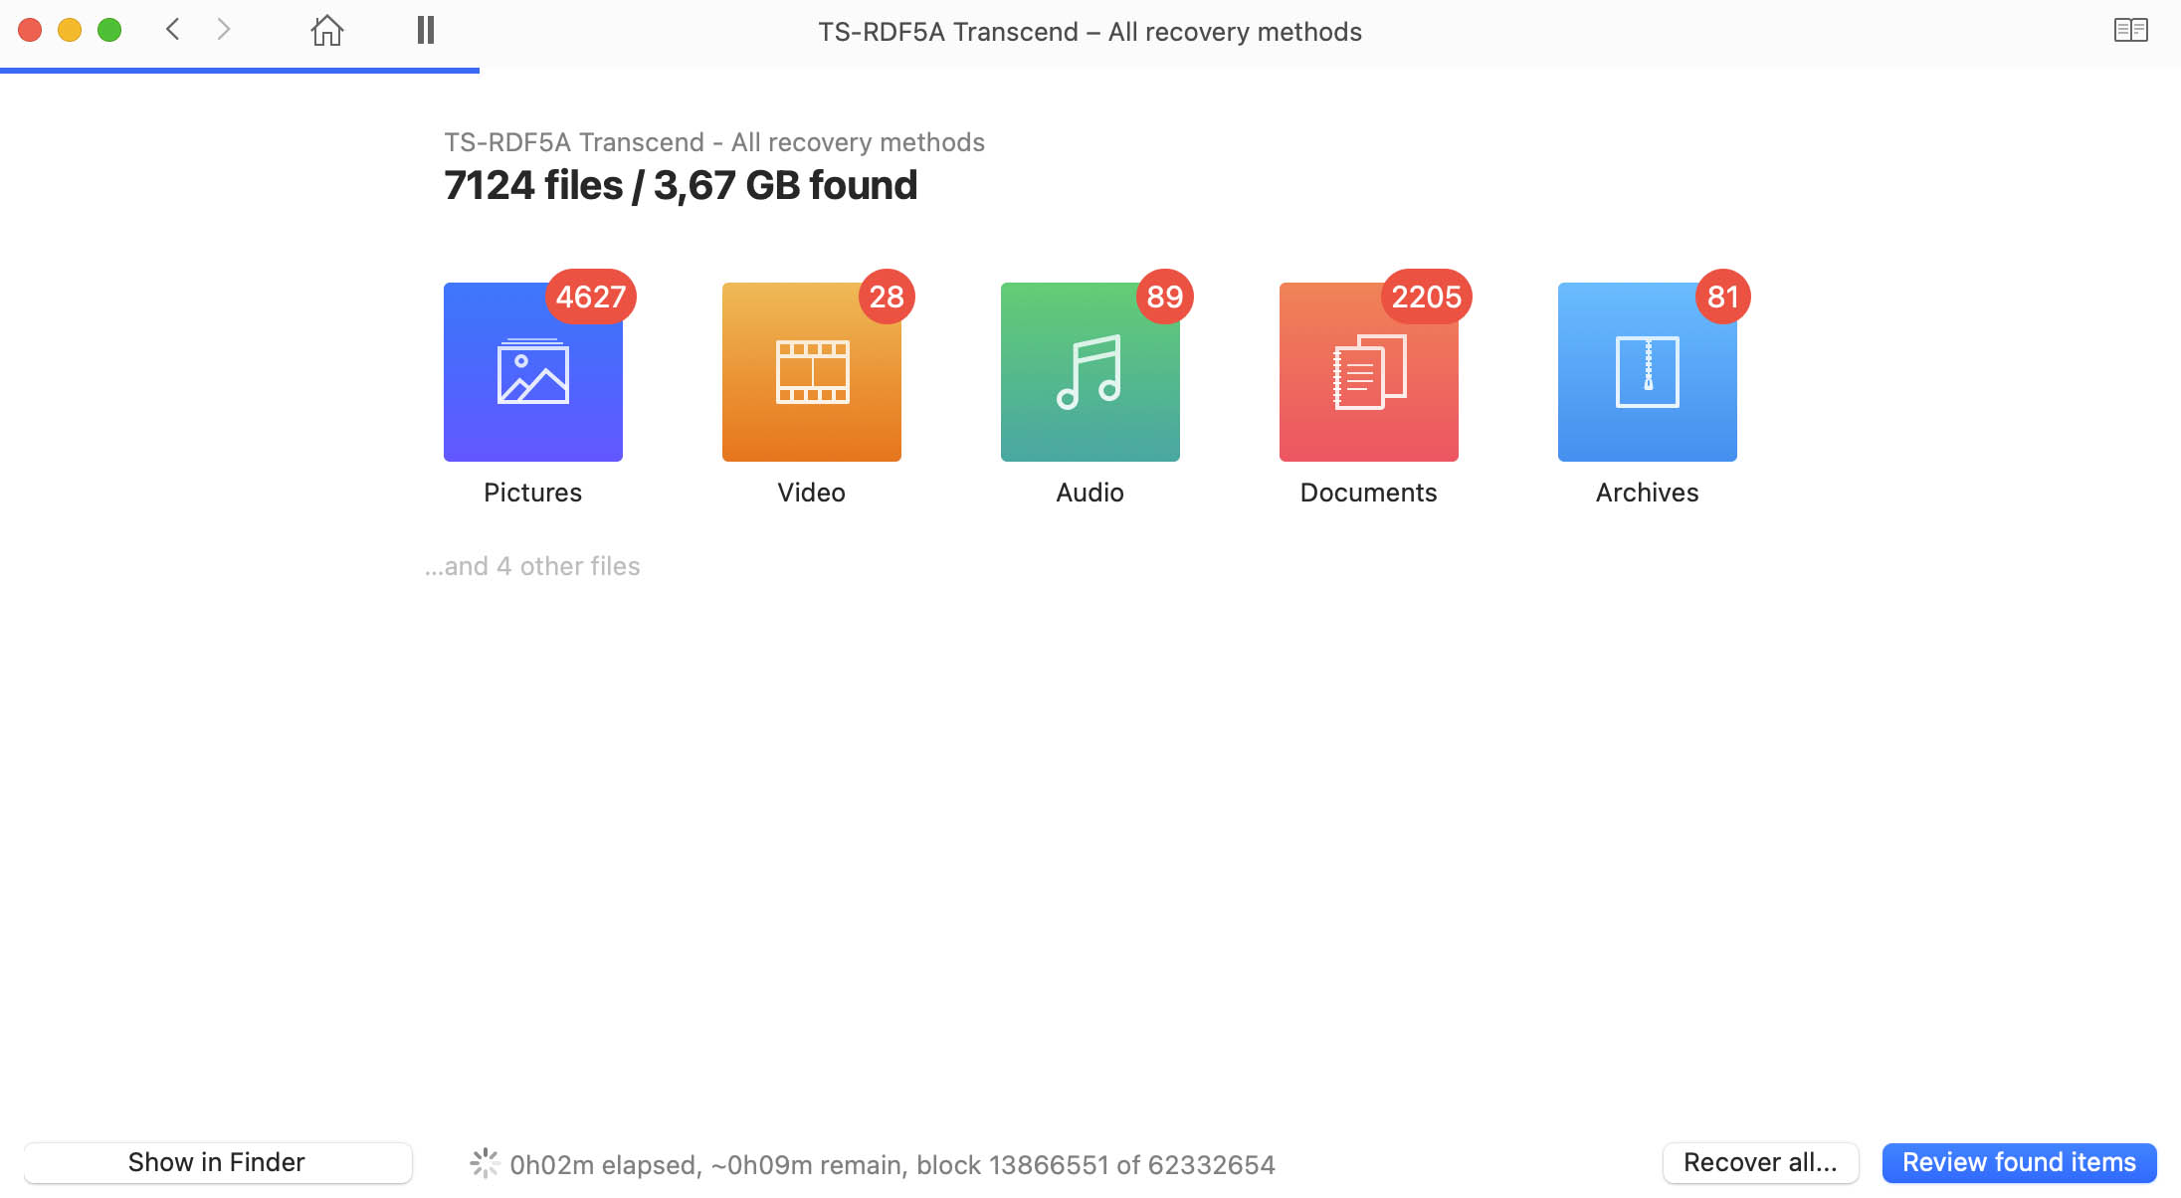Viewport: 2181px width, 1198px height.
Task: Toggle the dual-panel view icon
Action: [x=2129, y=30]
